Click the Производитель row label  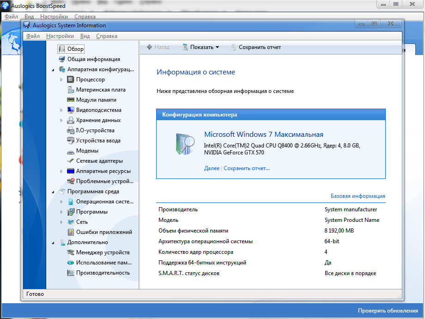pyautogui.click(x=178, y=209)
